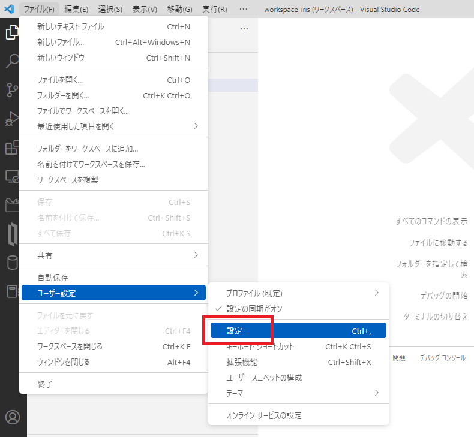The image size is (474, 437).
Task: Open the Accounts icon at bottom of activity bar
Action: tap(12, 417)
